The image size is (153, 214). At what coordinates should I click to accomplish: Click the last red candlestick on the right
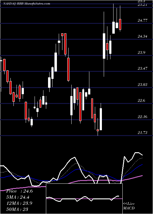click(x=120, y=24)
